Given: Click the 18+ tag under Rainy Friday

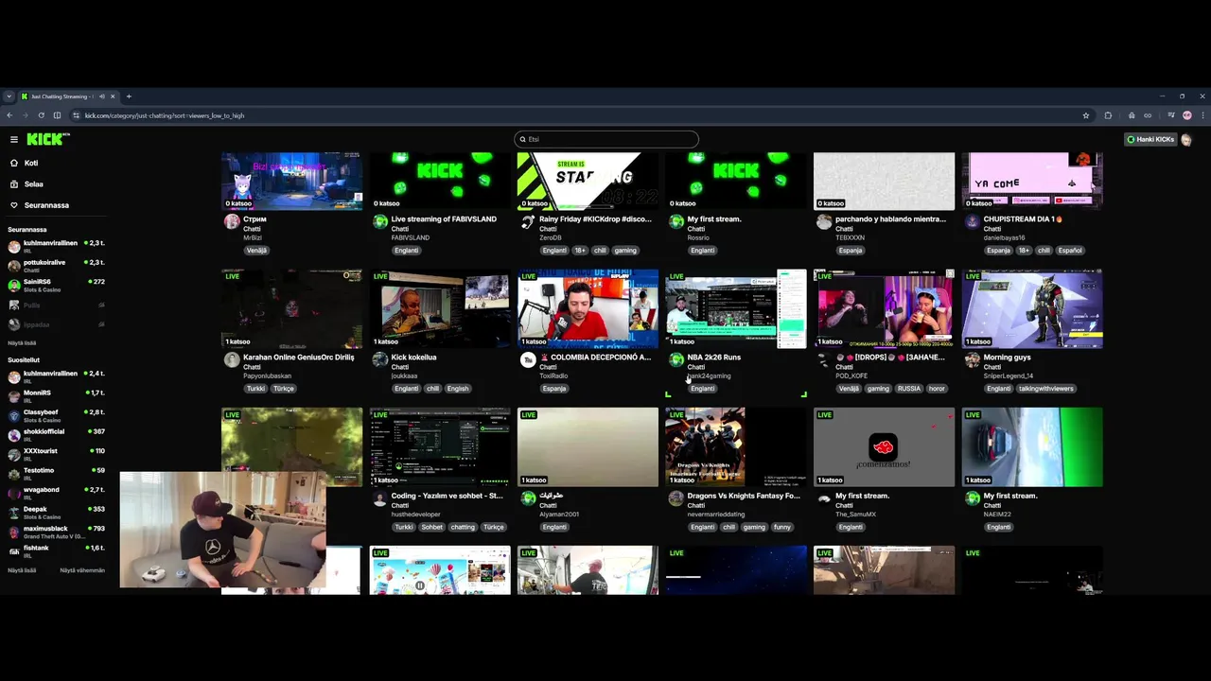Looking at the screenshot, I should click(x=580, y=251).
